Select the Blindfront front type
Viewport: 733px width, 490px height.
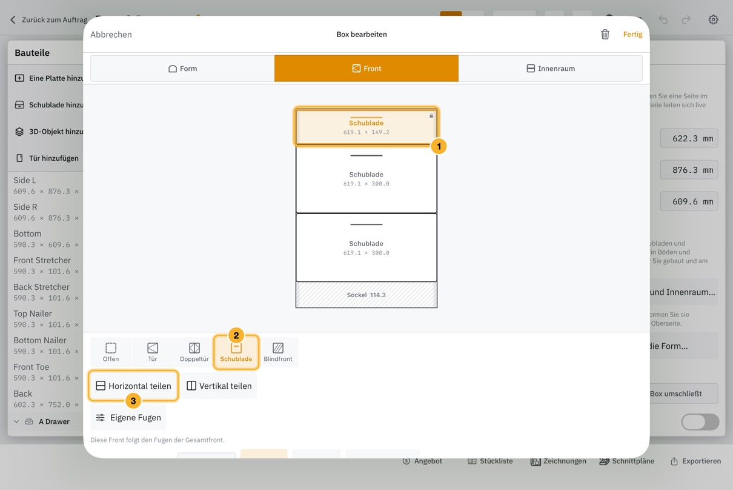(278, 352)
